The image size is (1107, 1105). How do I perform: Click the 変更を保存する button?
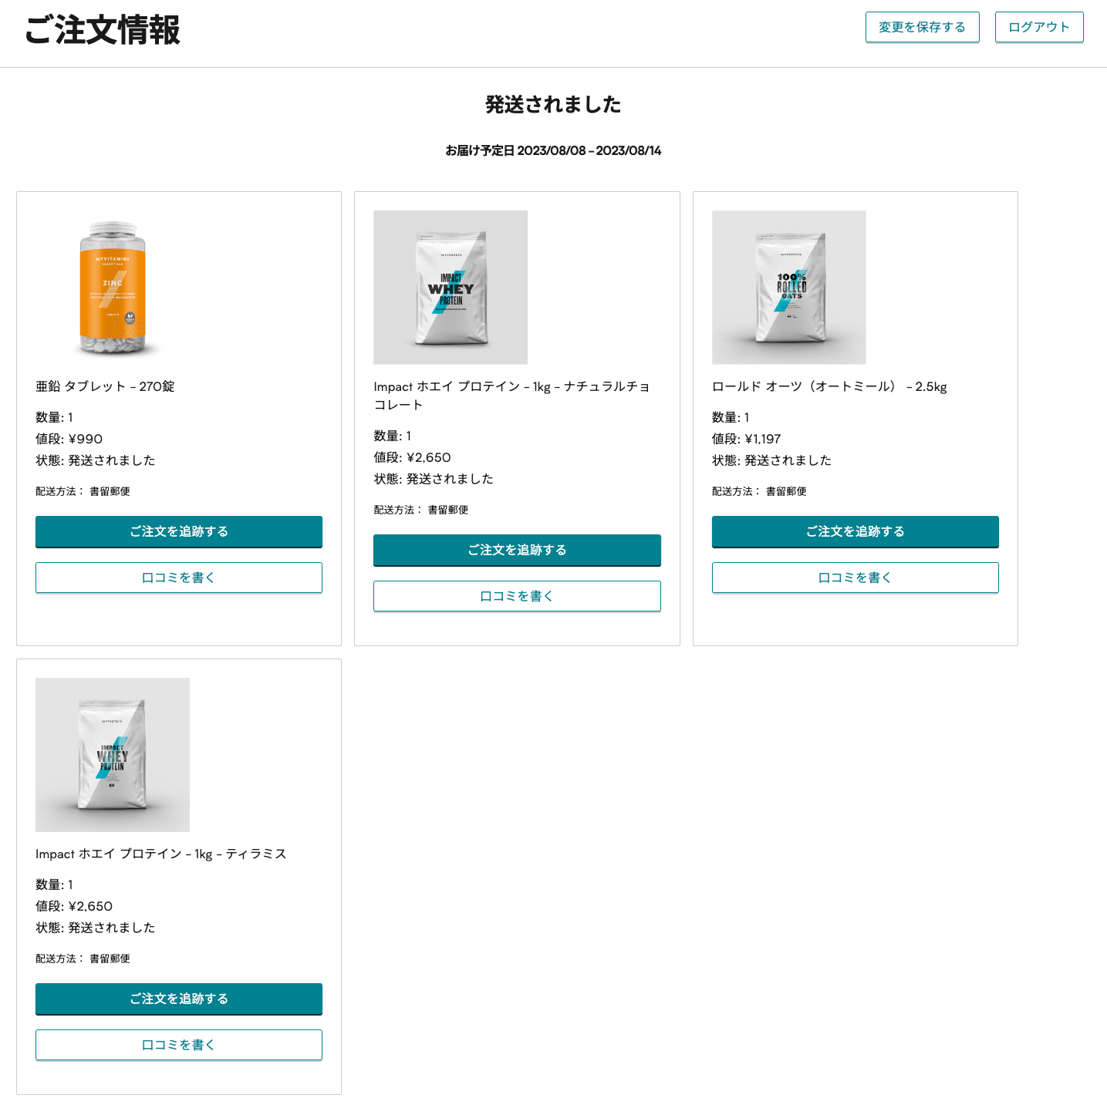[922, 27]
